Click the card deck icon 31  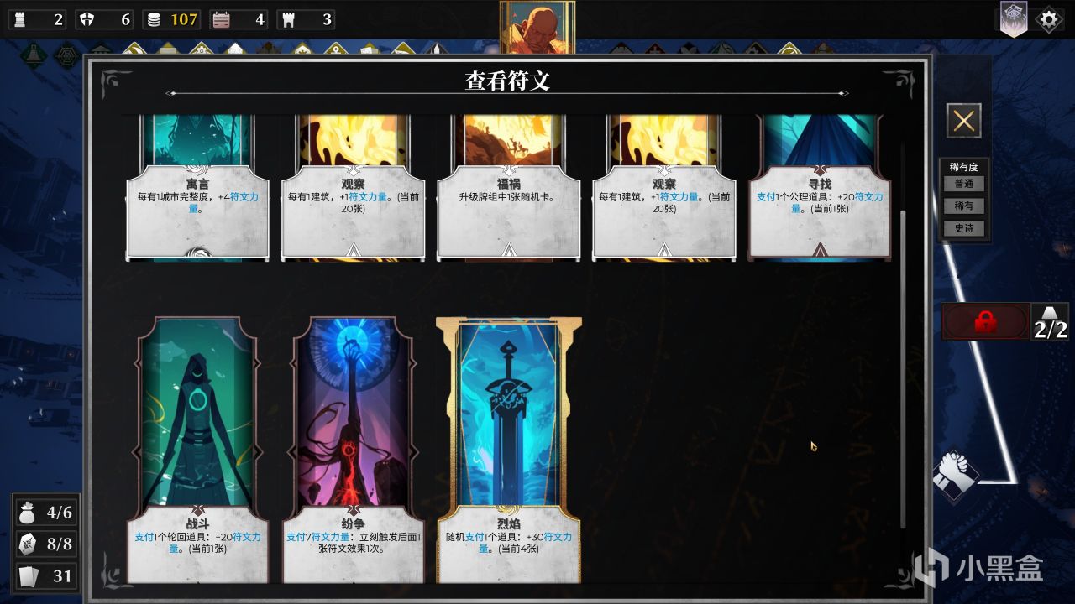click(x=27, y=575)
